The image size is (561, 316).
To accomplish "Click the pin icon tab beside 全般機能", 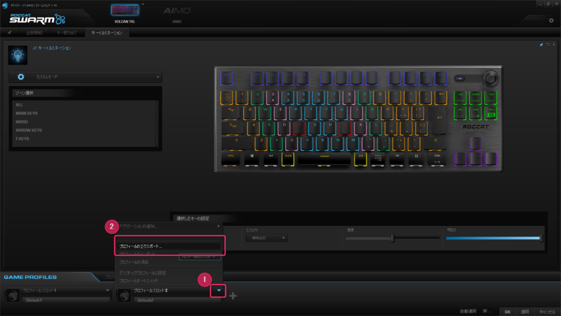I will [x=10, y=32].
